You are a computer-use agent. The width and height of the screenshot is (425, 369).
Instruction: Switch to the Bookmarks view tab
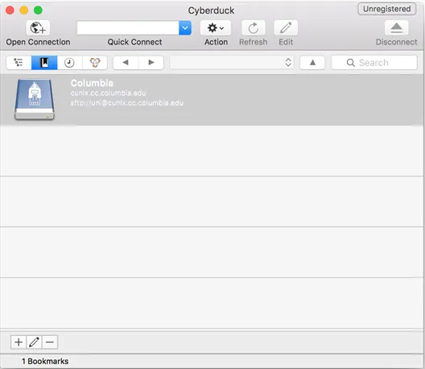pyautogui.click(x=44, y=63)
